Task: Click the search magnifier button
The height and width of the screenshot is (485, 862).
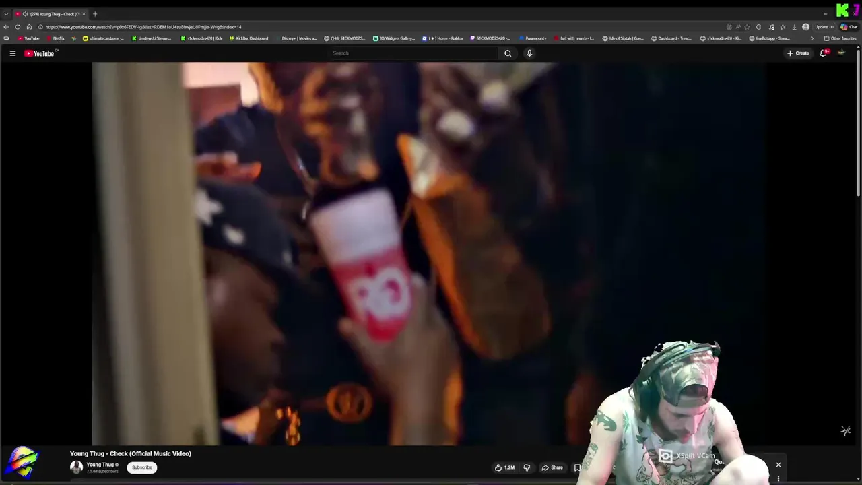Action: point(508,53)
